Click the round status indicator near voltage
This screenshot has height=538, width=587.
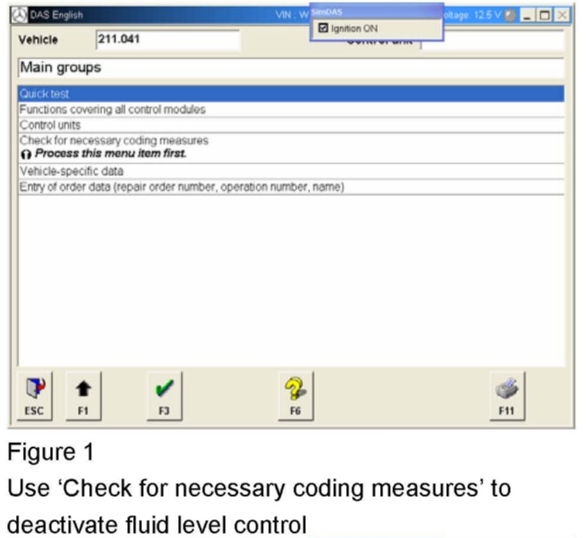pyautogui.click(x=510, y=15)
